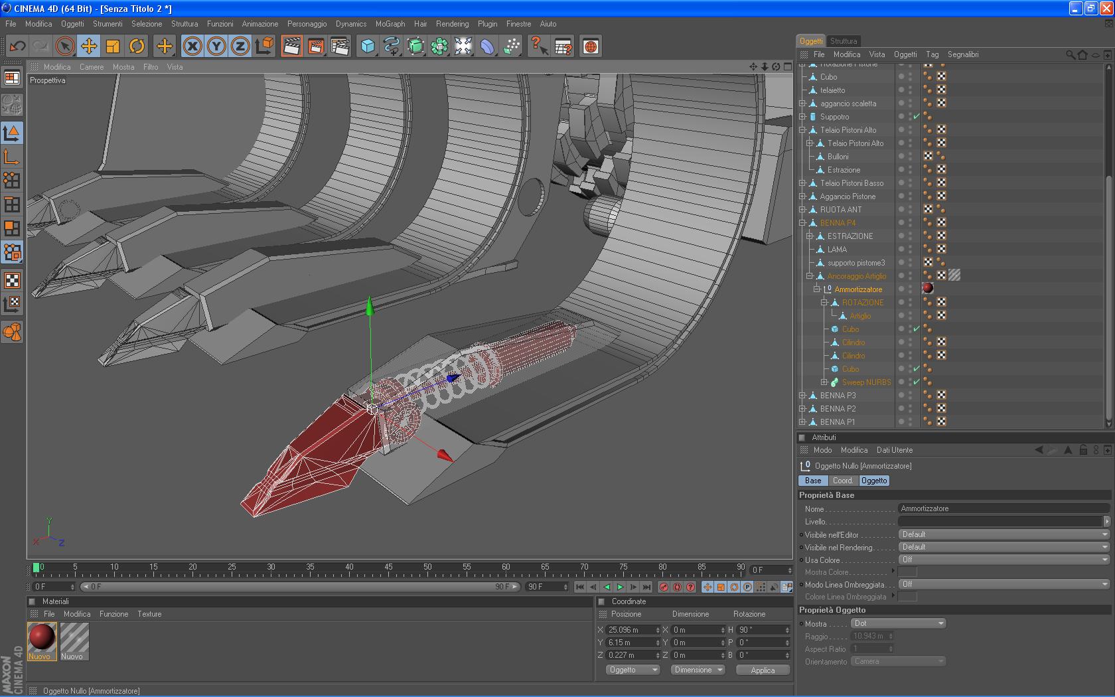Expand the BENNA P3 tree node

point(802,396)
